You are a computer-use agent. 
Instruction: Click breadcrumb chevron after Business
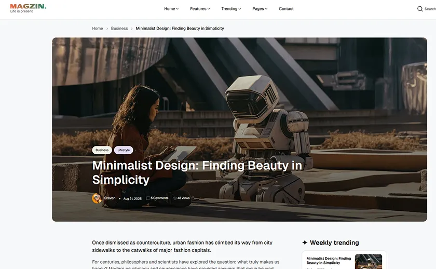(x=132, y=29)
